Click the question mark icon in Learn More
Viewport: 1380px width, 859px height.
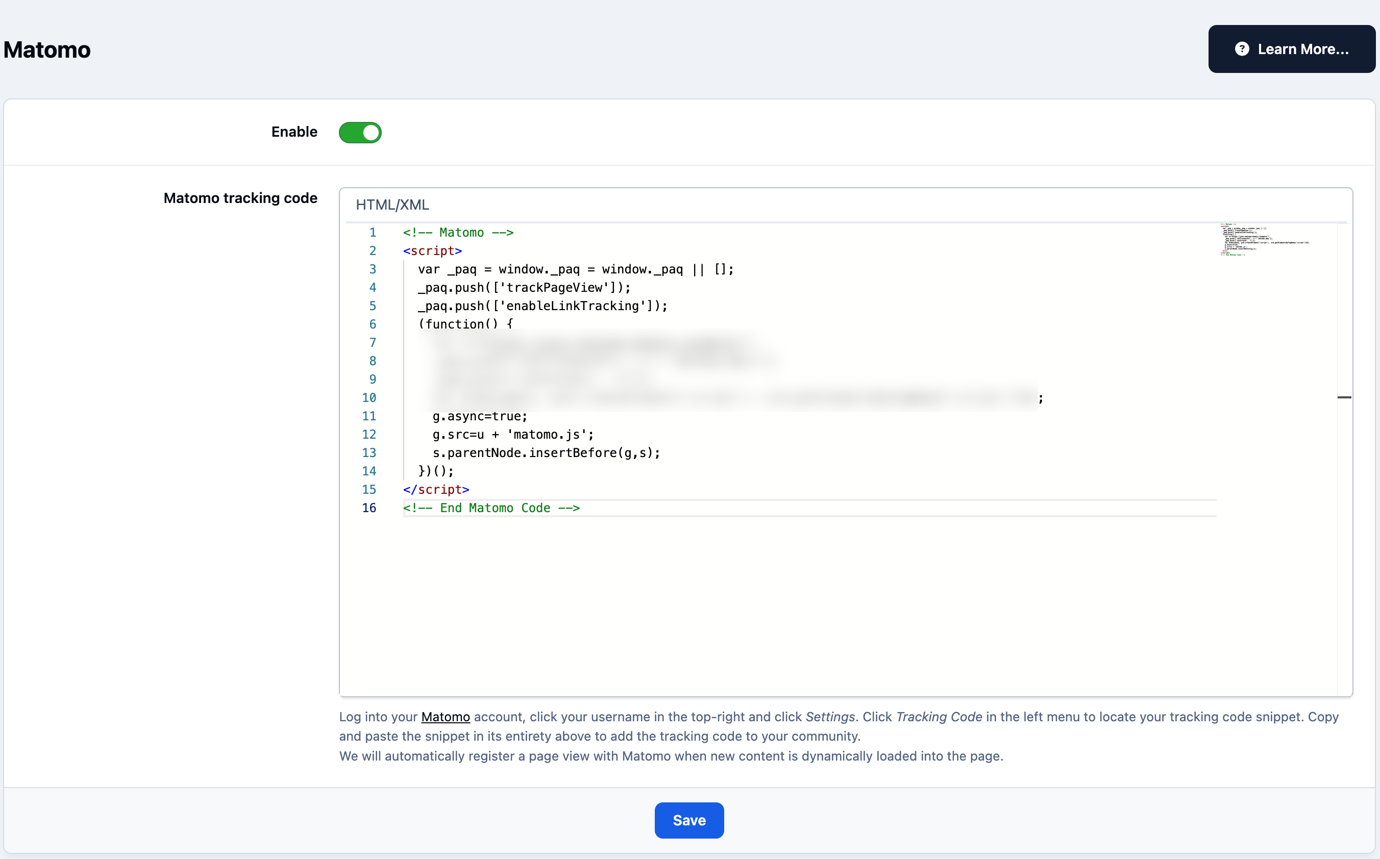click(x=1242, y=49)
